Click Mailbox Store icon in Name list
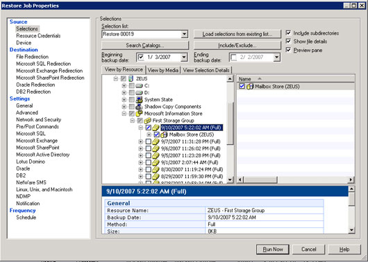 point(250,87)
